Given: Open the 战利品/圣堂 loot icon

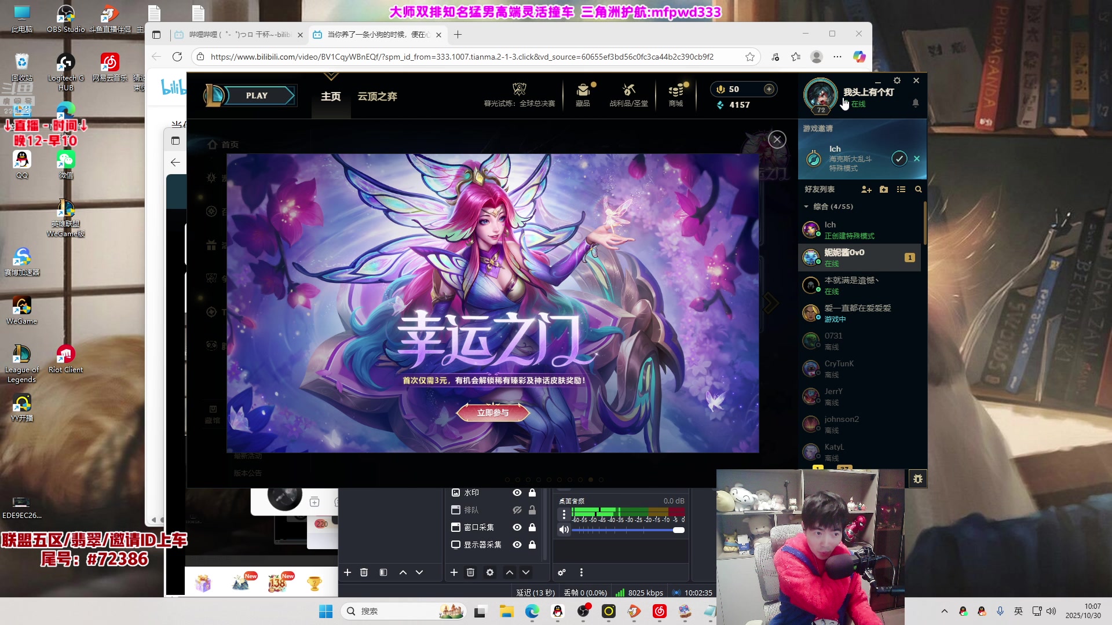Looking at the screenshot, I should (628, 95).
